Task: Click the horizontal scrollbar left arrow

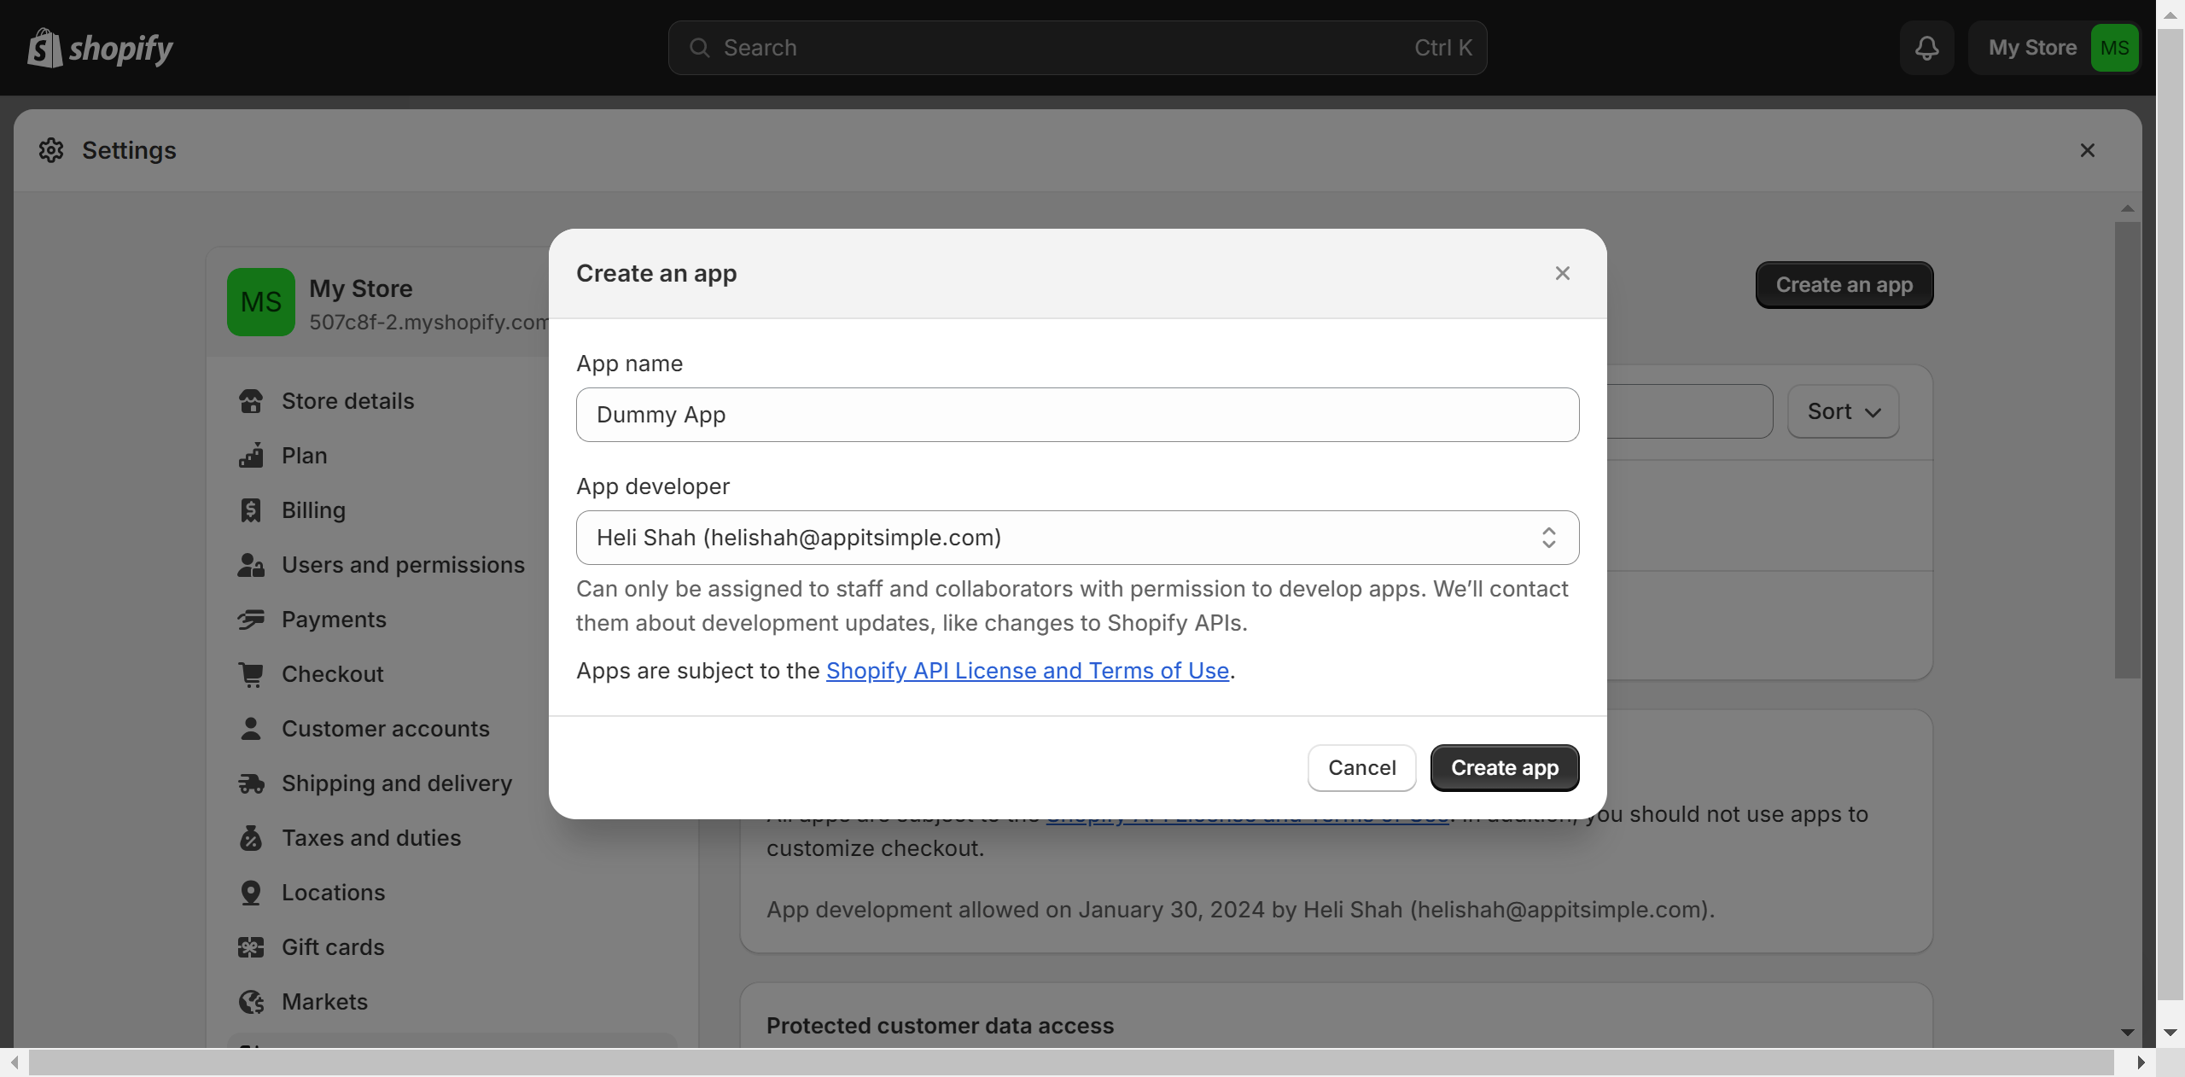Action: (14, 1062)
